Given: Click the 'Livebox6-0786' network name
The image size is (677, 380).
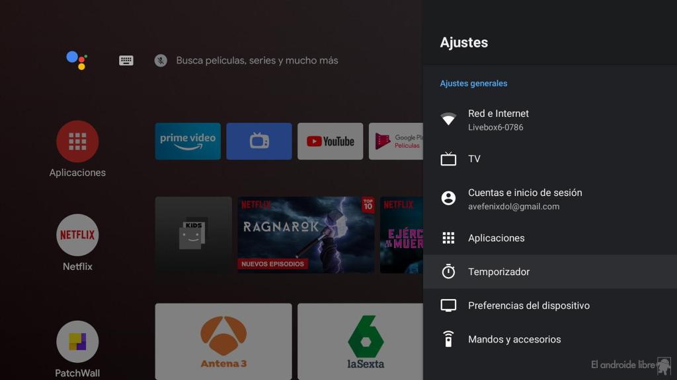Looking at the screenshot, I should [x=496, y=127].
